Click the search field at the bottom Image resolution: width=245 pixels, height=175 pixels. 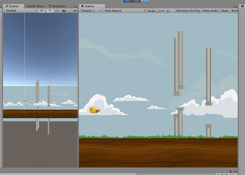[176, 174]
